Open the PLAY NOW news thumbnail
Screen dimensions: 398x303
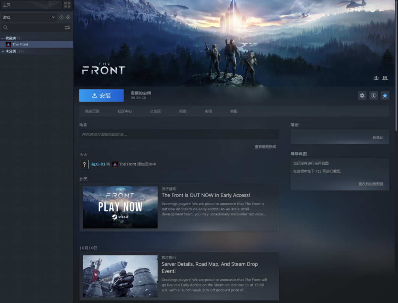[x=120, y=207]
